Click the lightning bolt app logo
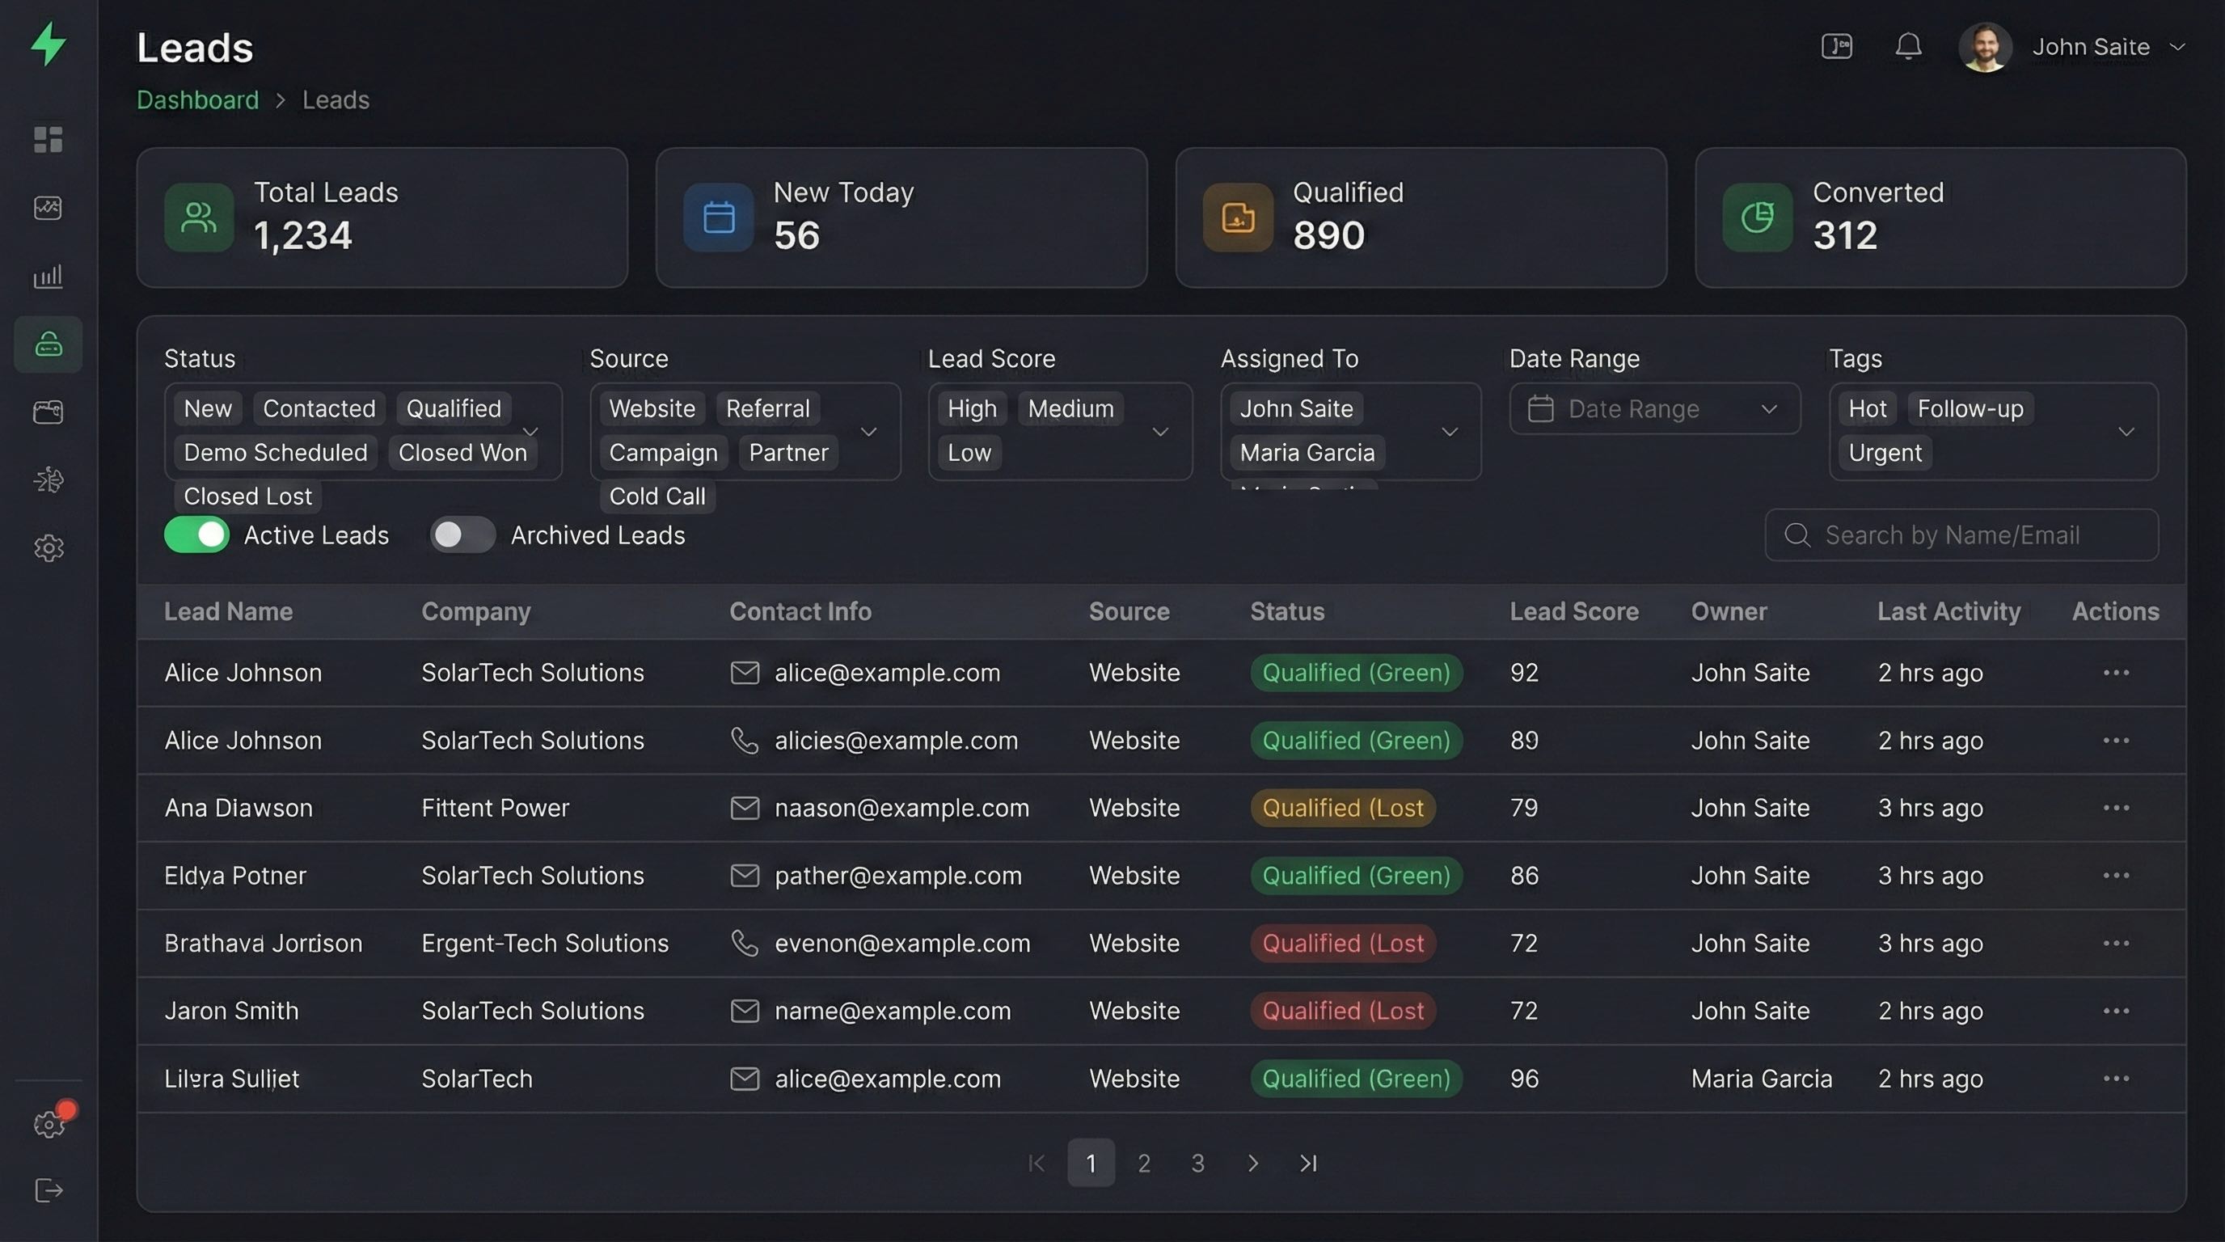 coord(49,44)
